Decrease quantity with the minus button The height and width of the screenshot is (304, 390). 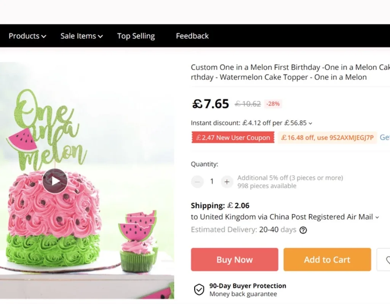[197, 182]
